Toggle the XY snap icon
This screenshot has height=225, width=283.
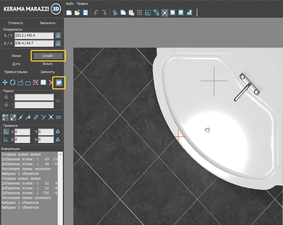tap(59, 118)
